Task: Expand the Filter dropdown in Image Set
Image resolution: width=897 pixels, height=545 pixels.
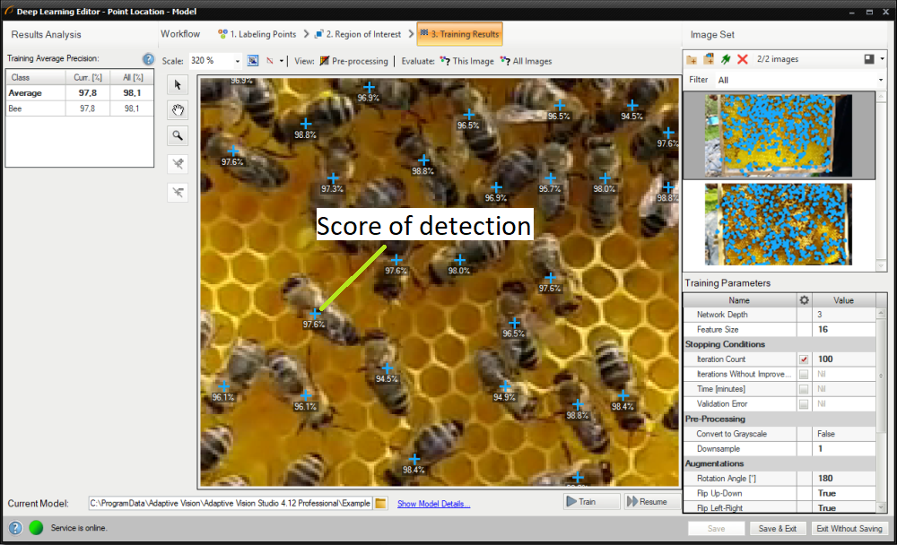Action: point(881,81)
